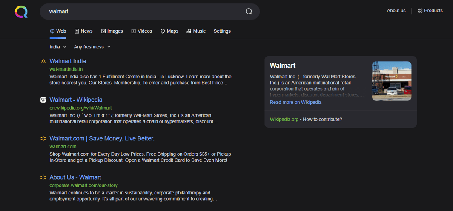
Task: Open the About us page link
Action: [396, 11]
